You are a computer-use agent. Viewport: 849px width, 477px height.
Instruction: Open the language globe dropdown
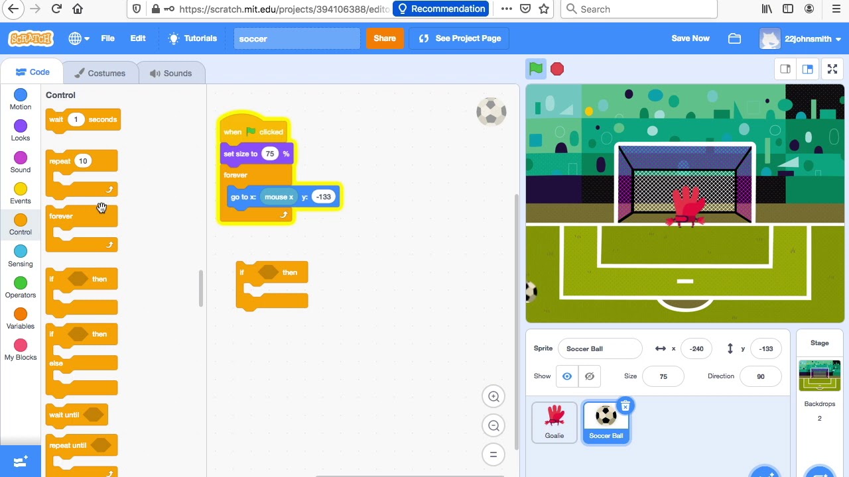click(x=79, y=38)
